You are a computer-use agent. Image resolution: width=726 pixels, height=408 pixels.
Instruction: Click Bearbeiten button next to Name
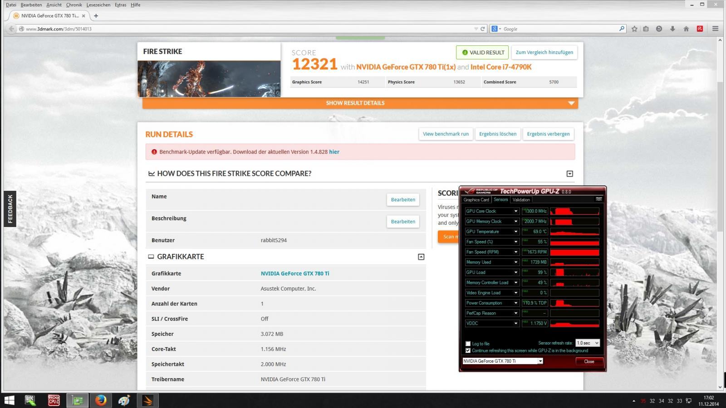pyautogui.click(x=403, y=199)
